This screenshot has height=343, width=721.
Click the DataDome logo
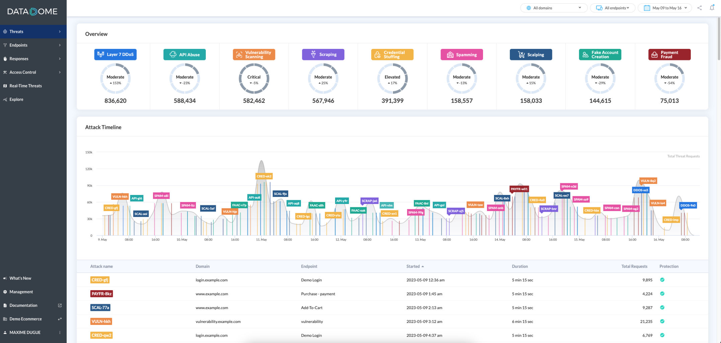(32, 11)
